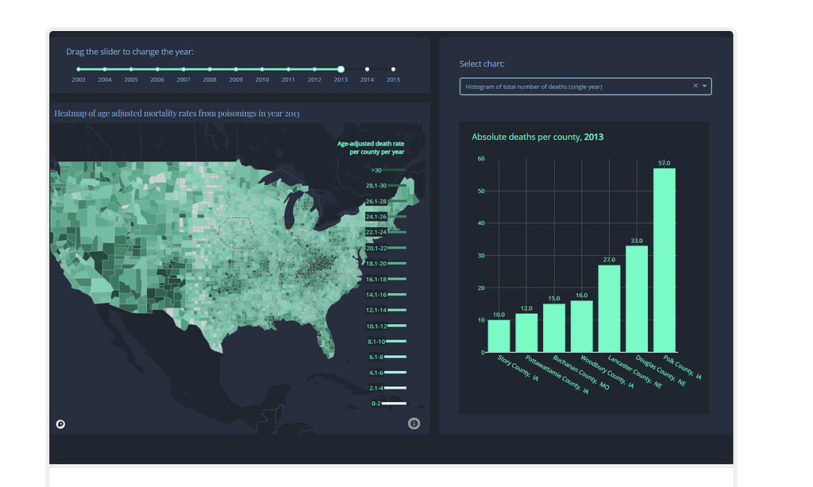Click the slider handle at year 2013
Screen dimensions: 813x487
(x=341, y=69)
